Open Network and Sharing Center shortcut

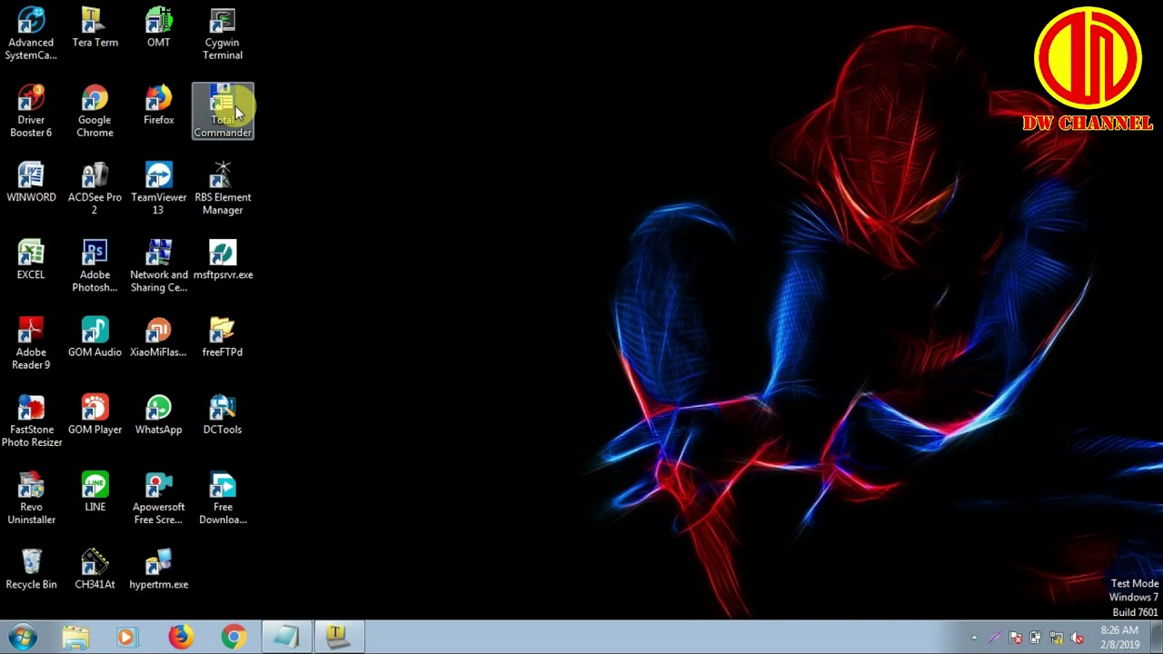point(158,265)
